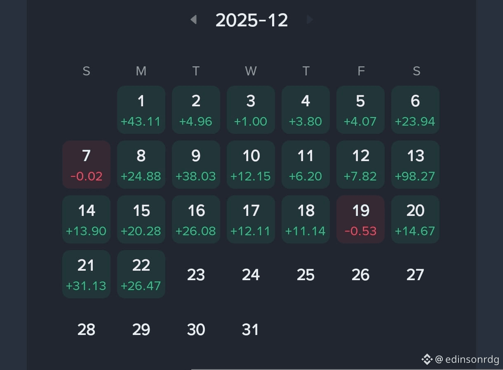This screenshot has height=370, width=503.
Task: Select day 3 with +1.00
Action: [251, 110]
